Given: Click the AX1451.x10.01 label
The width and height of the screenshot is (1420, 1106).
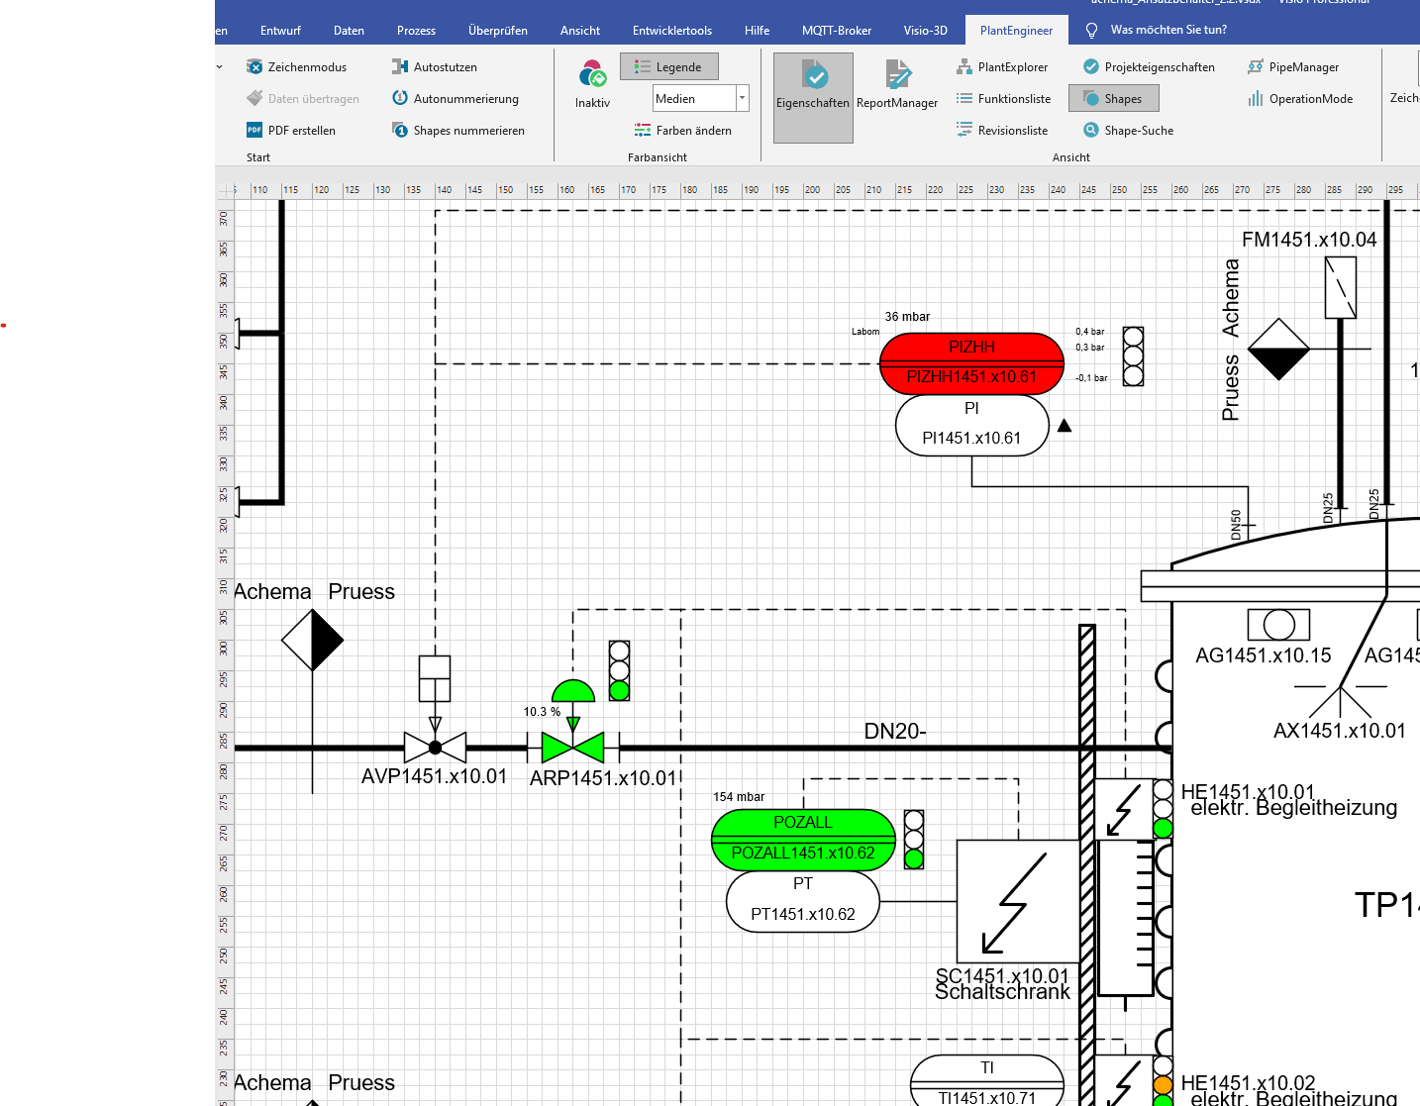Looking at the screenshot, I should (x=1339, y=731).
